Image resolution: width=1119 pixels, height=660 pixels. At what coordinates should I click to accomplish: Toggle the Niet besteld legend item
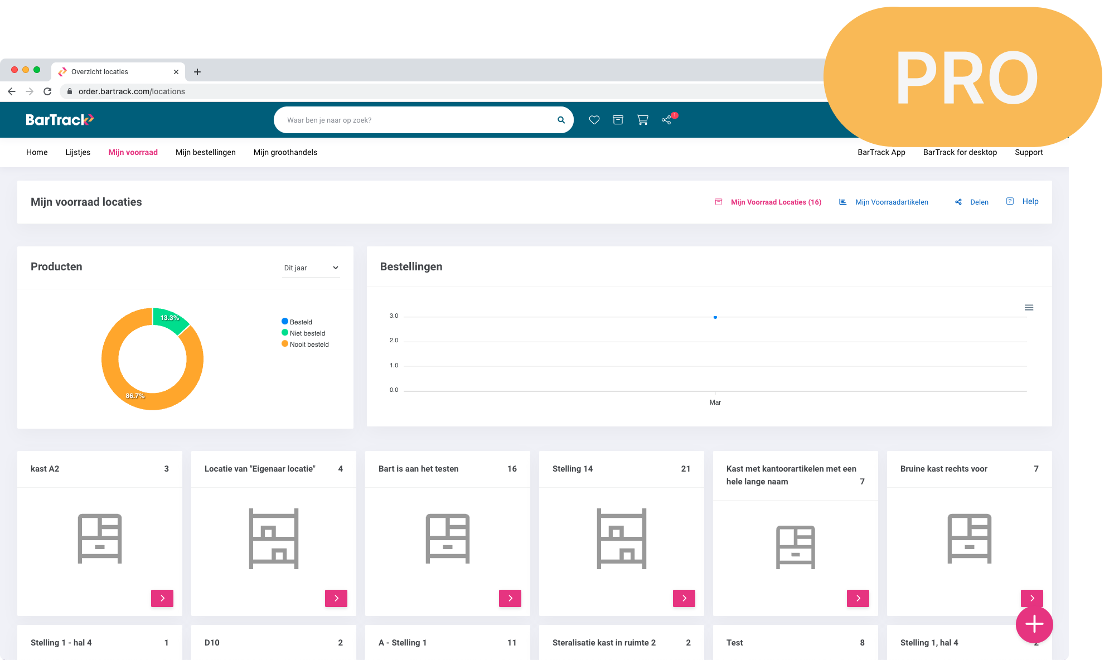[x=304, y=333]
